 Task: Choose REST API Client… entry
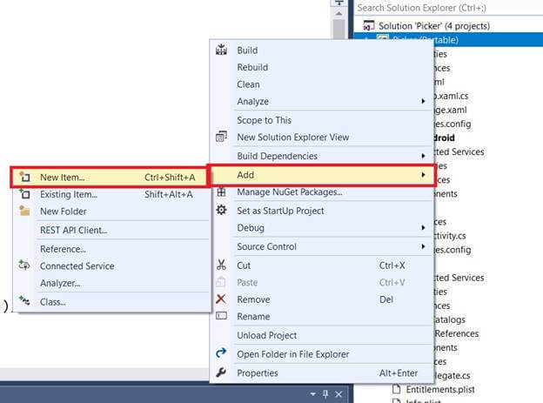pyautogui.click(x=111, y=230)
